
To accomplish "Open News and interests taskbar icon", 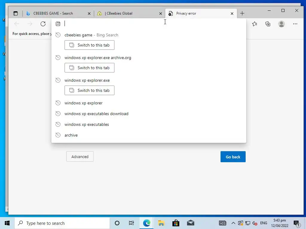I will point(222,223).
